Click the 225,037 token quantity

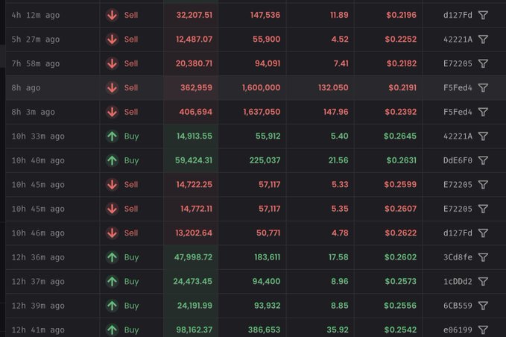pos(265,160)
